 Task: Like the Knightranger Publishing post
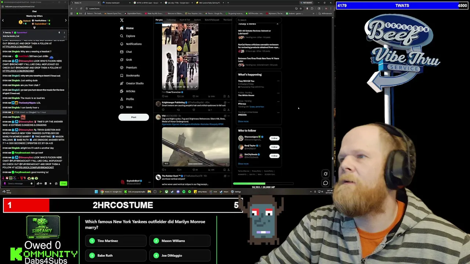click(194, 110)
